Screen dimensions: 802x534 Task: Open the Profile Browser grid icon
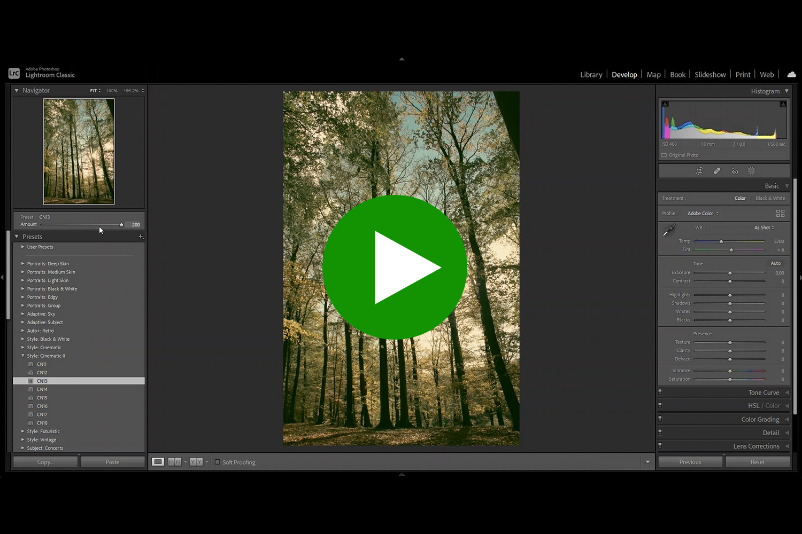(780, 214)
